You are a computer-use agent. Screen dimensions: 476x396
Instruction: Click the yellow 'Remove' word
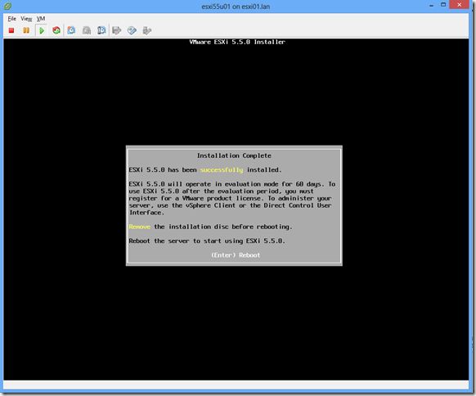point(139,227)
